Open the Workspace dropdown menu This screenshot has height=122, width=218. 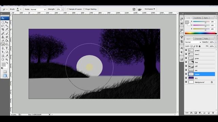(150, 9)
